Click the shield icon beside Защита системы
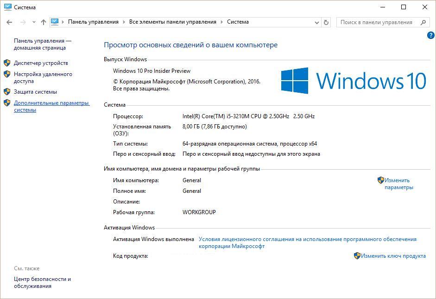 click(x=7, y=91)
